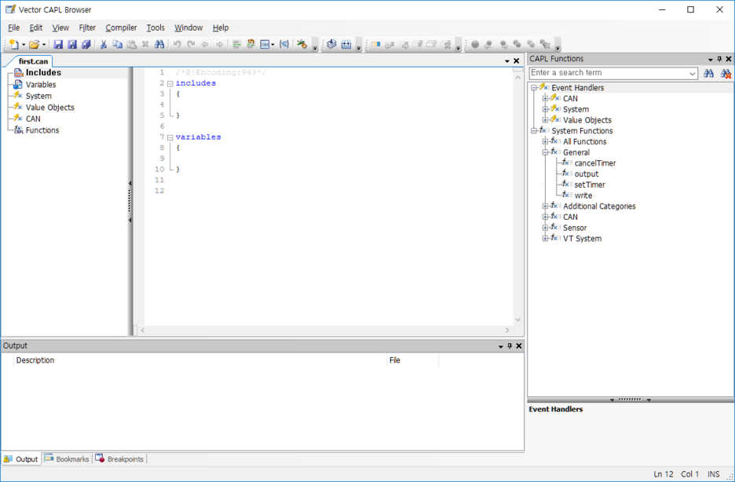Copy selection using the Copy icon

click(118, 45)
